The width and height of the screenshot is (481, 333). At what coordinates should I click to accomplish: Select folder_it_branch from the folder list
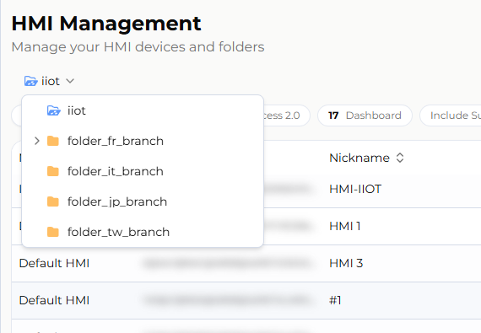(x=143, y=171)
